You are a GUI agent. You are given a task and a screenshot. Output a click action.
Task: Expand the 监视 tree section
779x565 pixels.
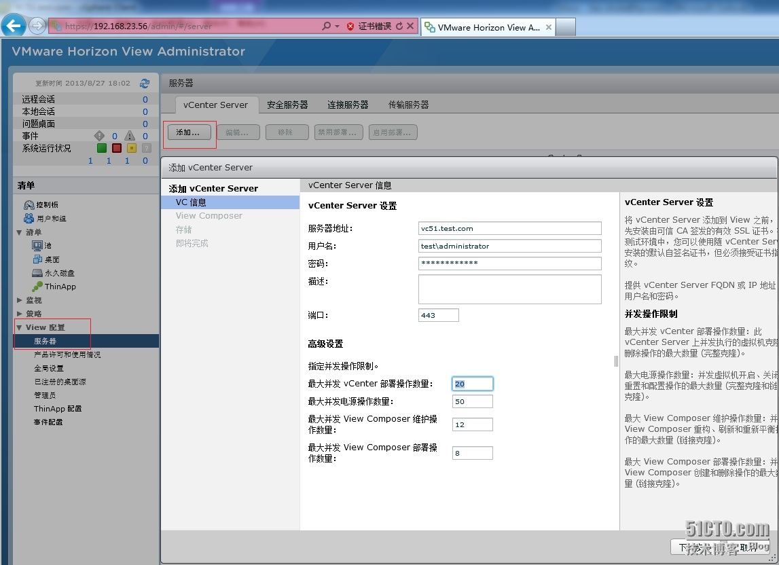click(19, 300)
